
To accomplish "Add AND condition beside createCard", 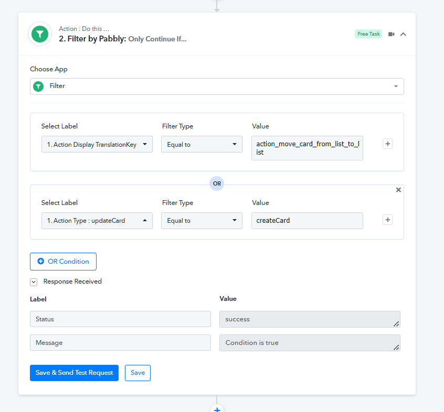I will pyautogui.click(x=388, y=220).
